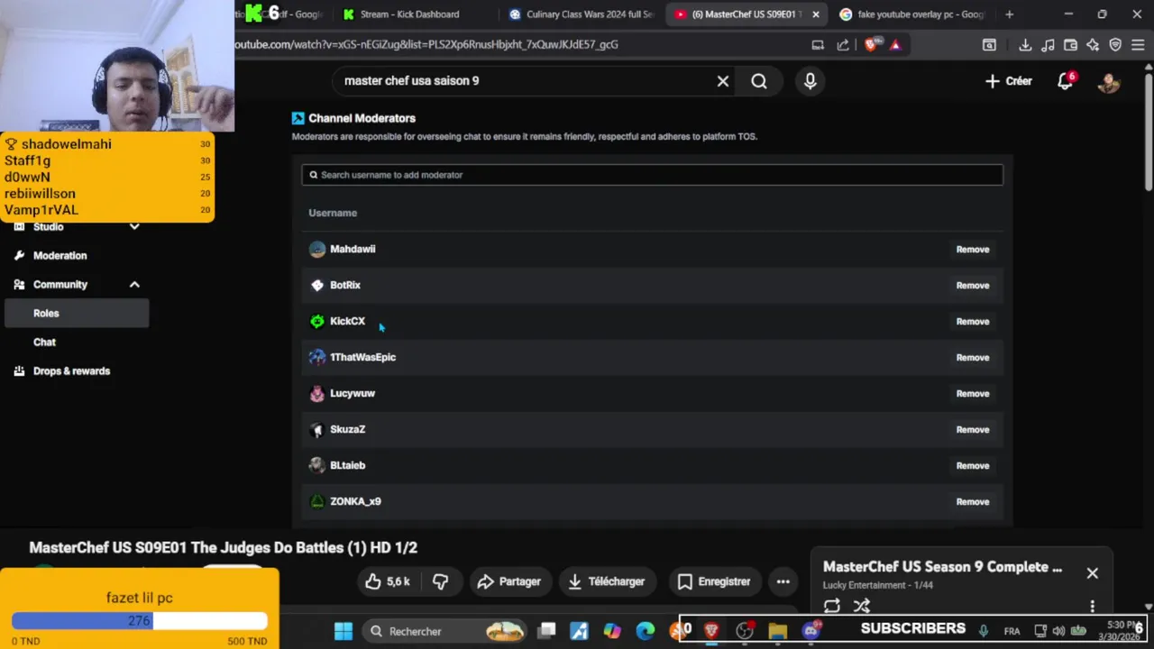Open browser downloads icon
This screenshot has height=649, width=1154.
click(x=1025, y=45)
